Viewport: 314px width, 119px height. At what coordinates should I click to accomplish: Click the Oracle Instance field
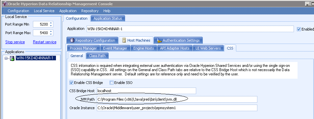(x=177, y=108)
